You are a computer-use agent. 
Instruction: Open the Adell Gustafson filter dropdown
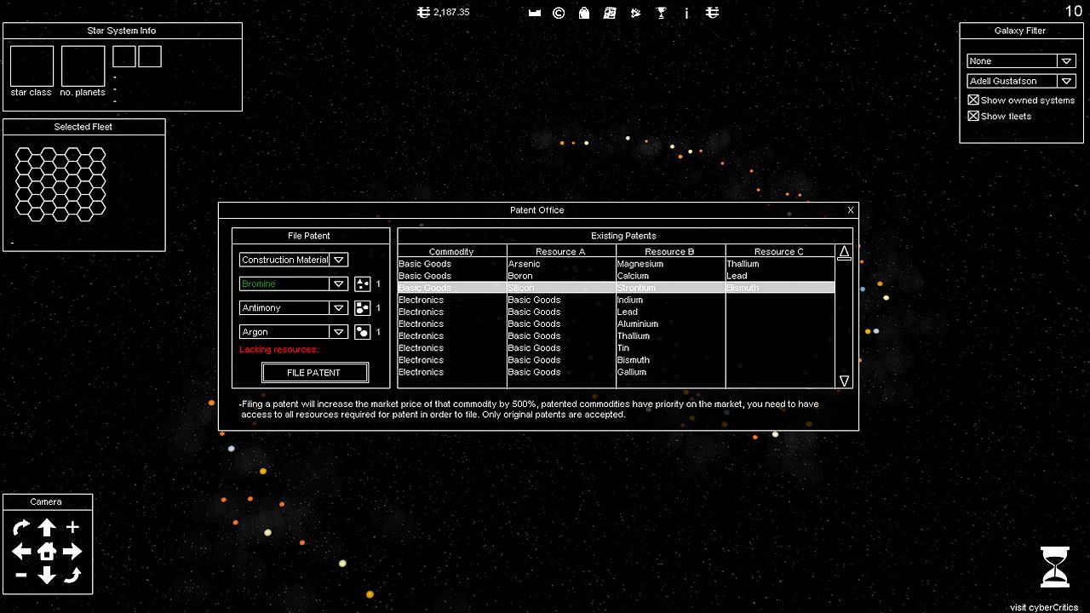click(1066, 81)
